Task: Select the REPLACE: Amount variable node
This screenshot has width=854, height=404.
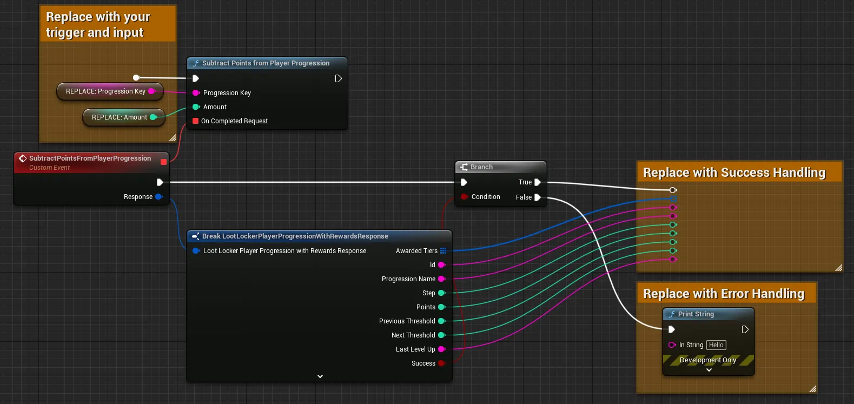Action: [124, 117]
